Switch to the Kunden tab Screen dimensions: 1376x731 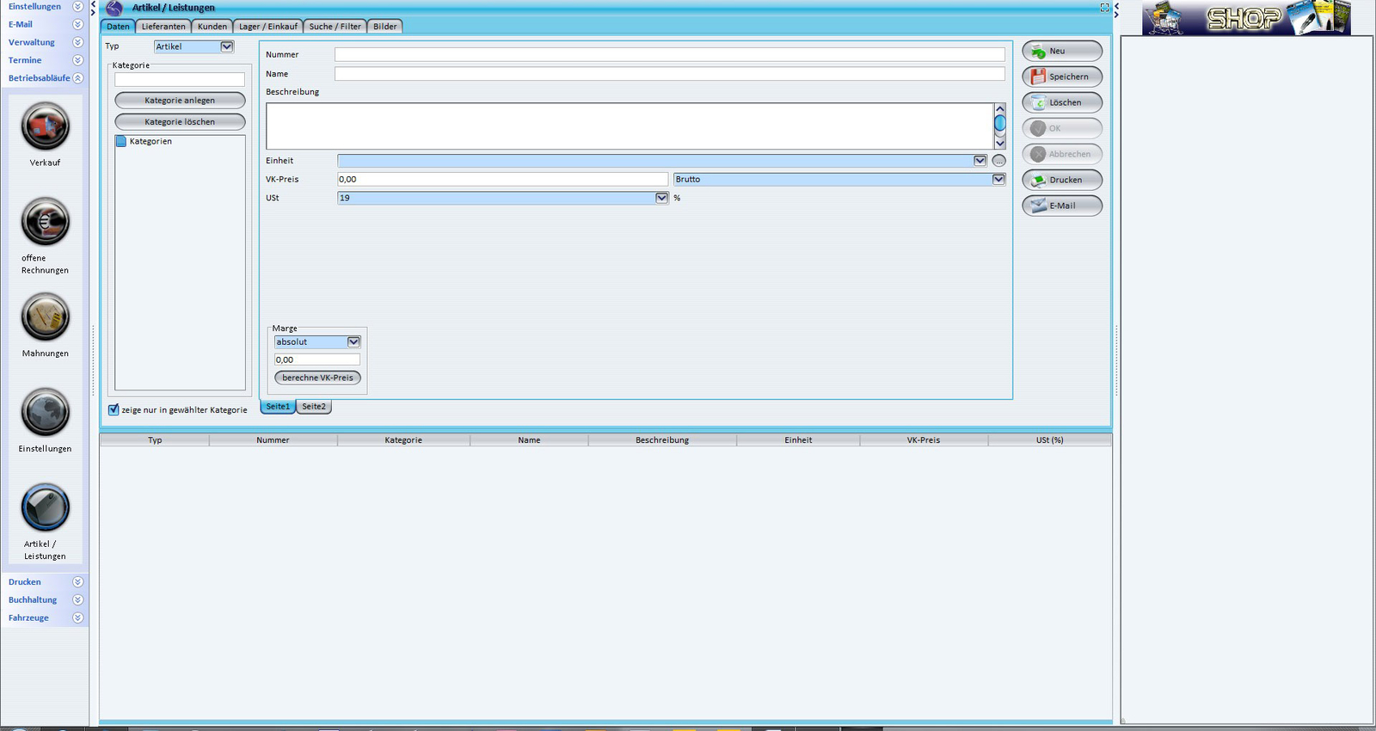click(212, 27)
